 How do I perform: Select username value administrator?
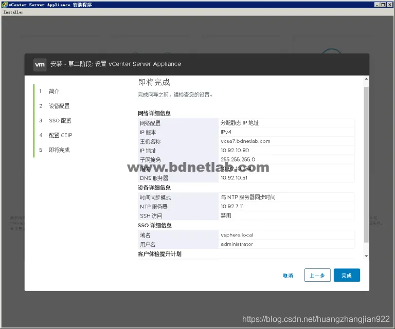pos(237,244)
